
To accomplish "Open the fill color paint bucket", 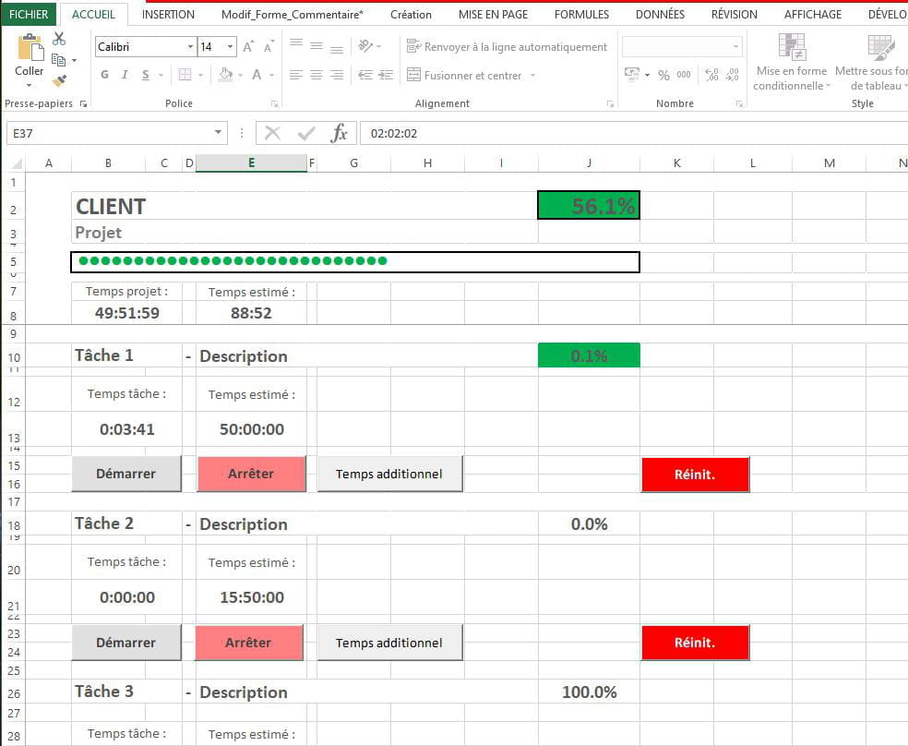I will [225, 75].
